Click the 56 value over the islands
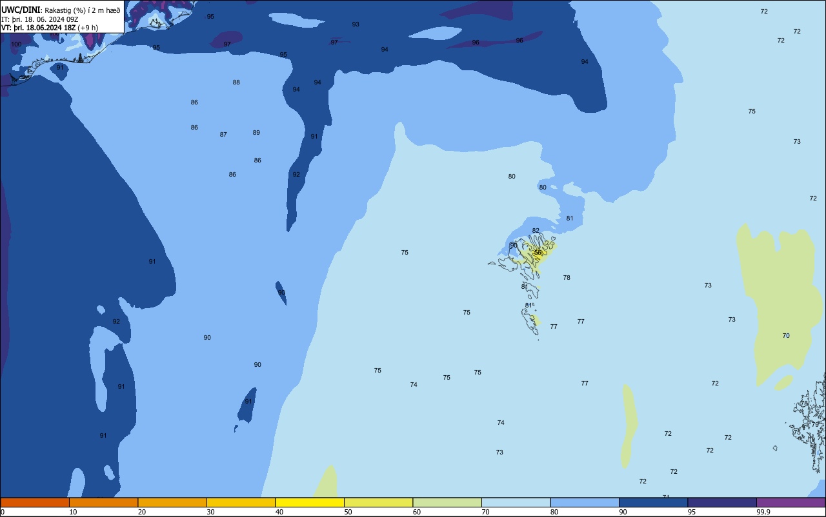826x517 pixels. pyautogui.click(x=538, y=253)
